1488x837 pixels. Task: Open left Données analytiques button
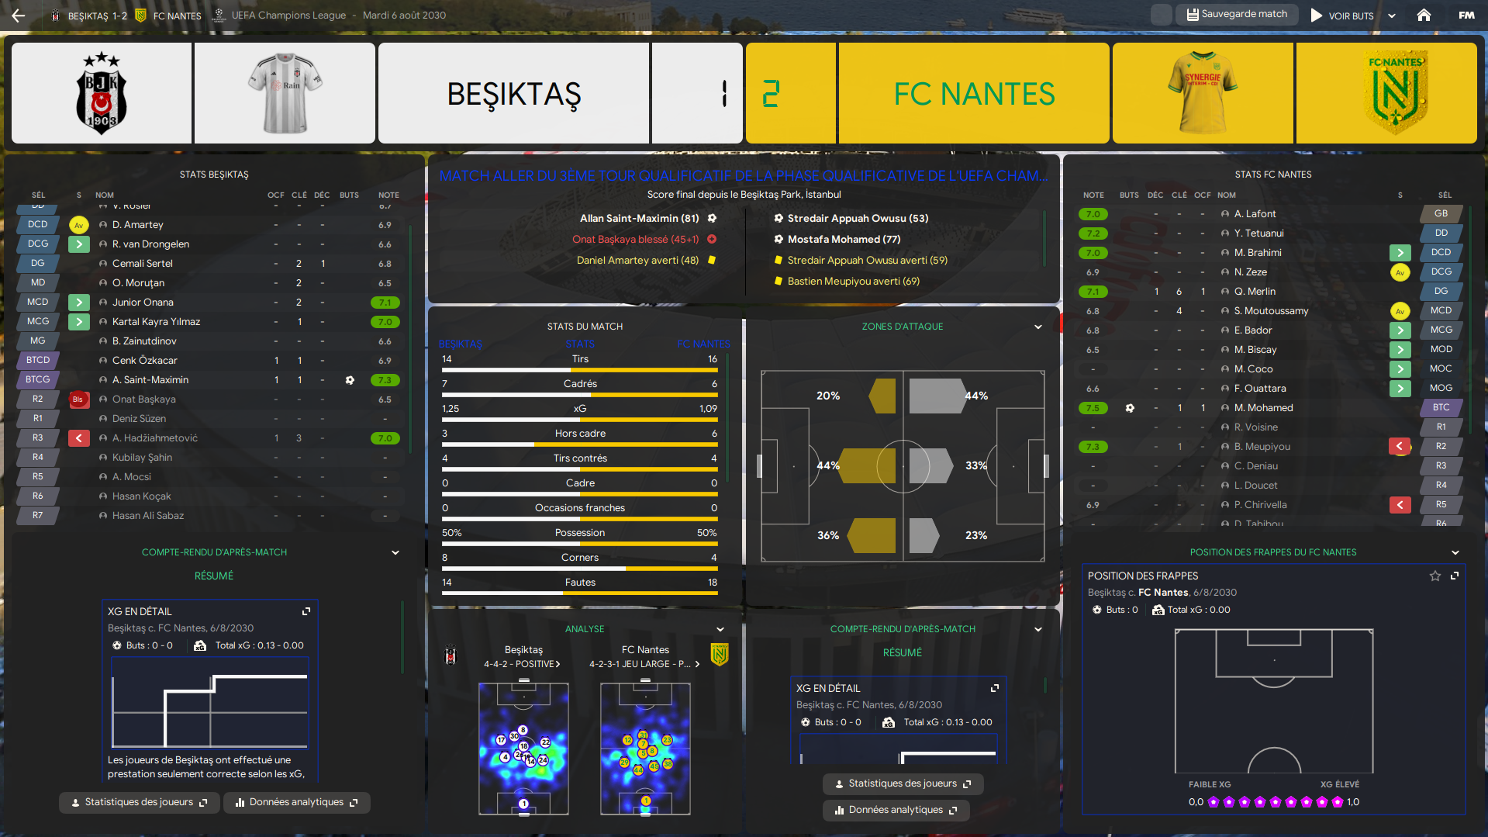(x=297, y=802)
